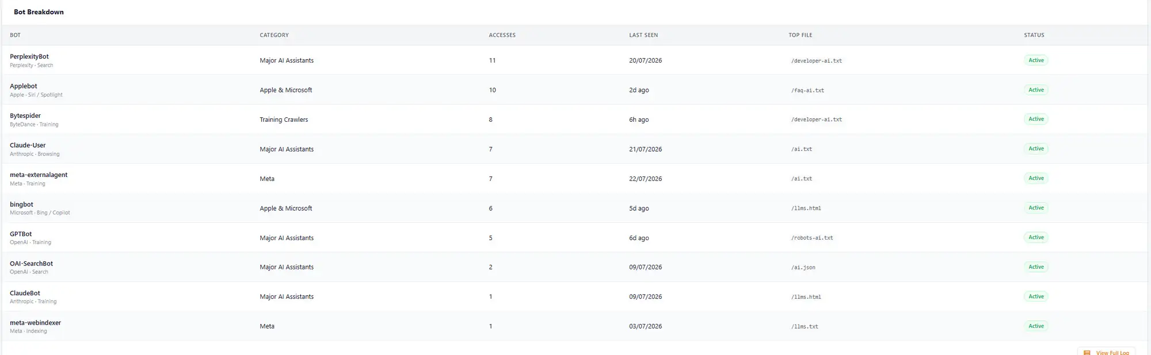
Task: Click /robots-ai.txt in GPTBot row
Action: [x=812, y=238]
